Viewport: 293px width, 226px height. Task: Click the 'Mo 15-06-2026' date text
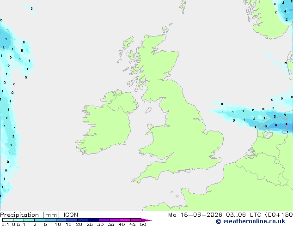click(x=195, y=215)
